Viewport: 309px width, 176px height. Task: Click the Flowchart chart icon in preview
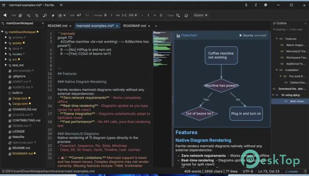(178, 36)
